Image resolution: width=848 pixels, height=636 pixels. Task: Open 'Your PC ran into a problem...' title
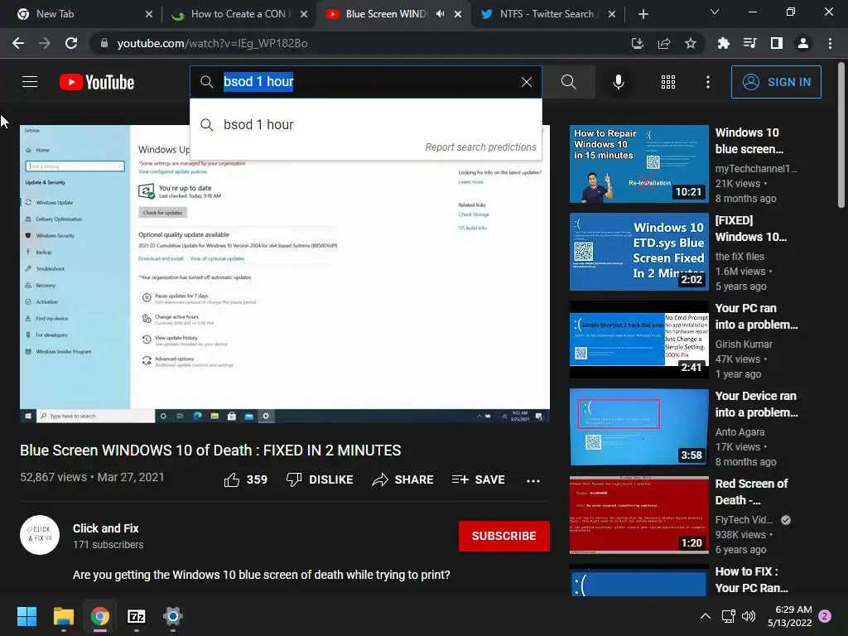coord(756,316)
